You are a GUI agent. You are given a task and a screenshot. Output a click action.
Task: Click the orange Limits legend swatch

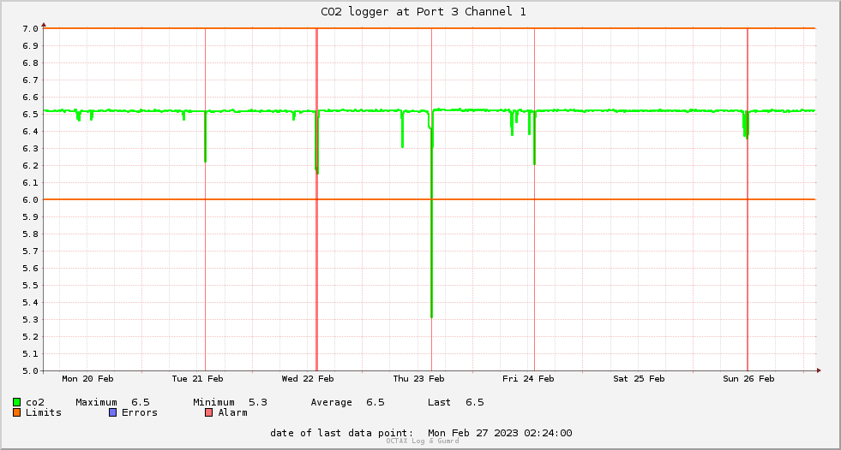pos(16,412)
